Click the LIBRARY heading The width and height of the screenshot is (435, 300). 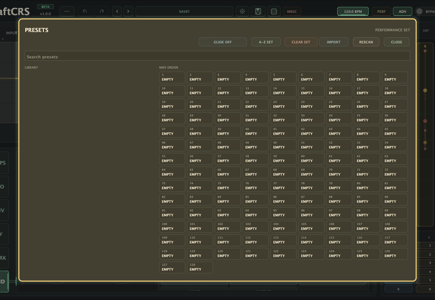tap(31, 67)
